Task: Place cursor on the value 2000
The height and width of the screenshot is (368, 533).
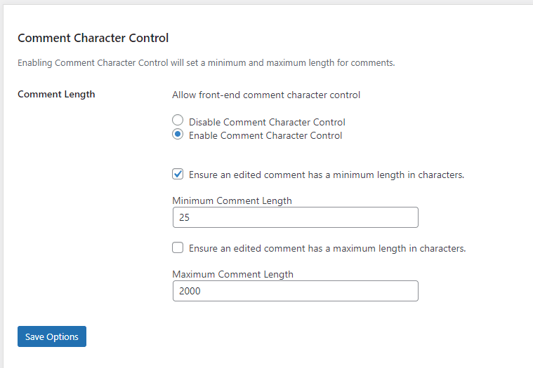Action: [x=190, y=291]
